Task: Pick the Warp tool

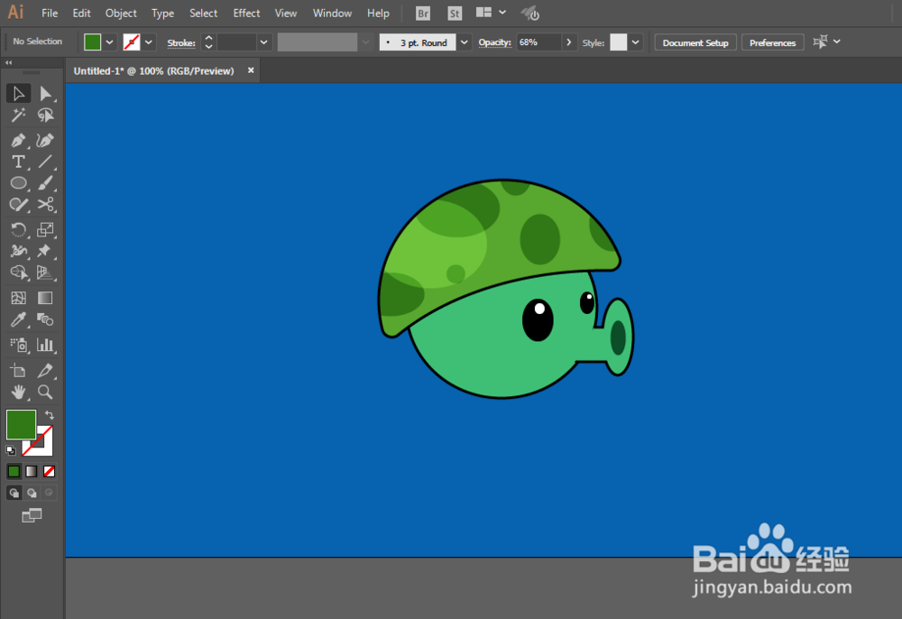Action: (x=18, y=251)
